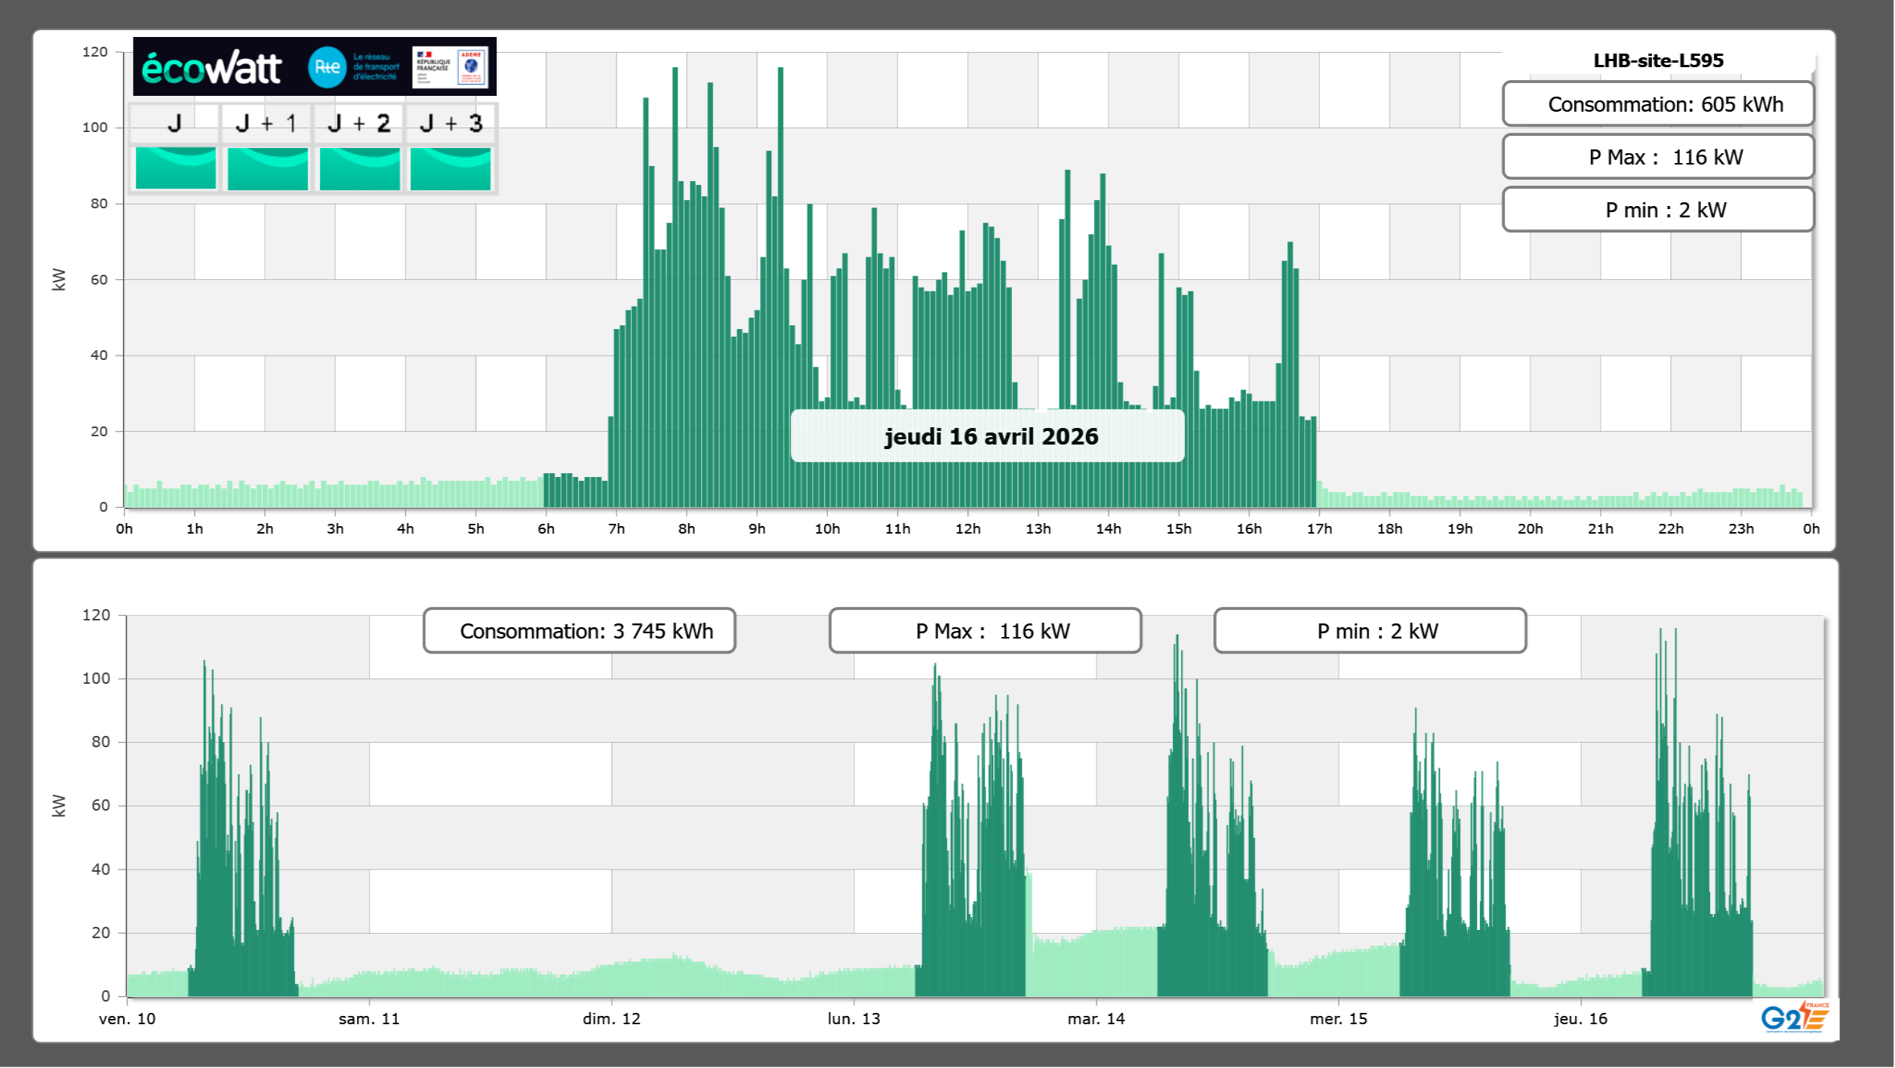Click the G2E France logo
The width and height of the screenshot is (1895, 1068).
[x=1795, y=1017]
